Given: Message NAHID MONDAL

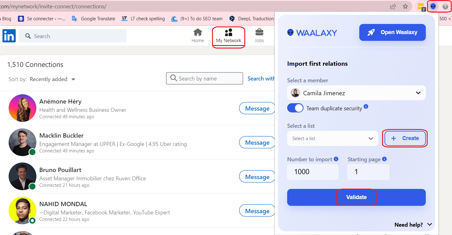Looking at the screenshot, I should click(257, 211).
